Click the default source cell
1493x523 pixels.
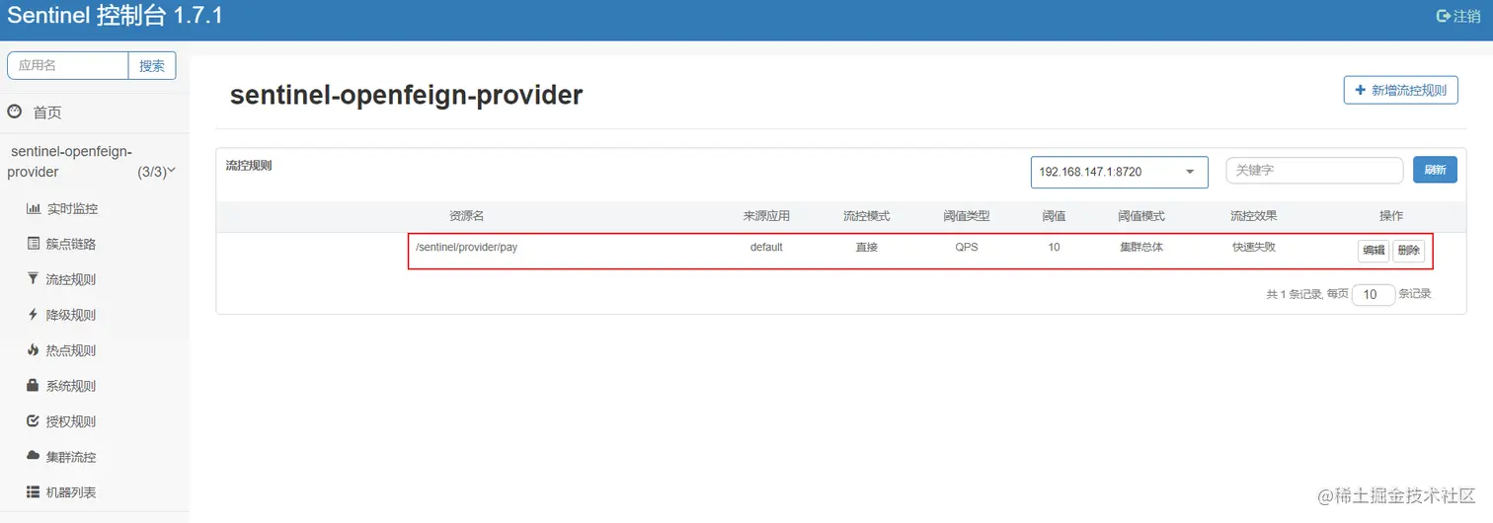coord(766,247)
